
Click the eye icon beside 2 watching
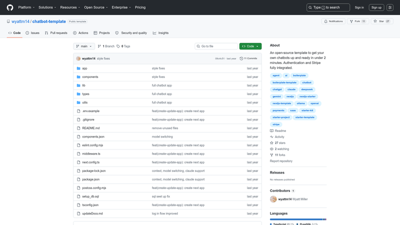click(x=271, y=149)
